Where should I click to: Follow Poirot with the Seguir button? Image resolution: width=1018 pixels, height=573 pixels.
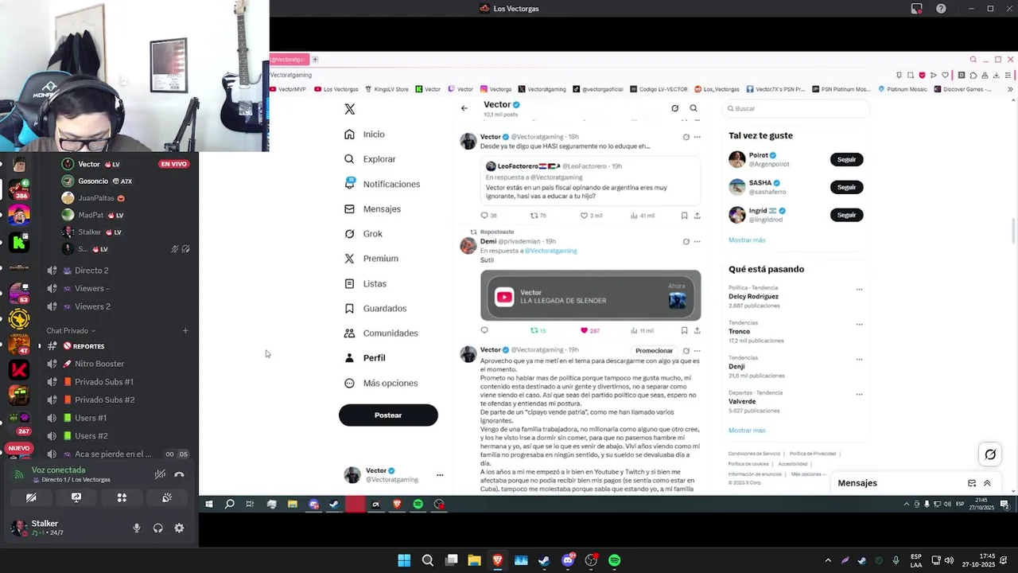[846, 159]
